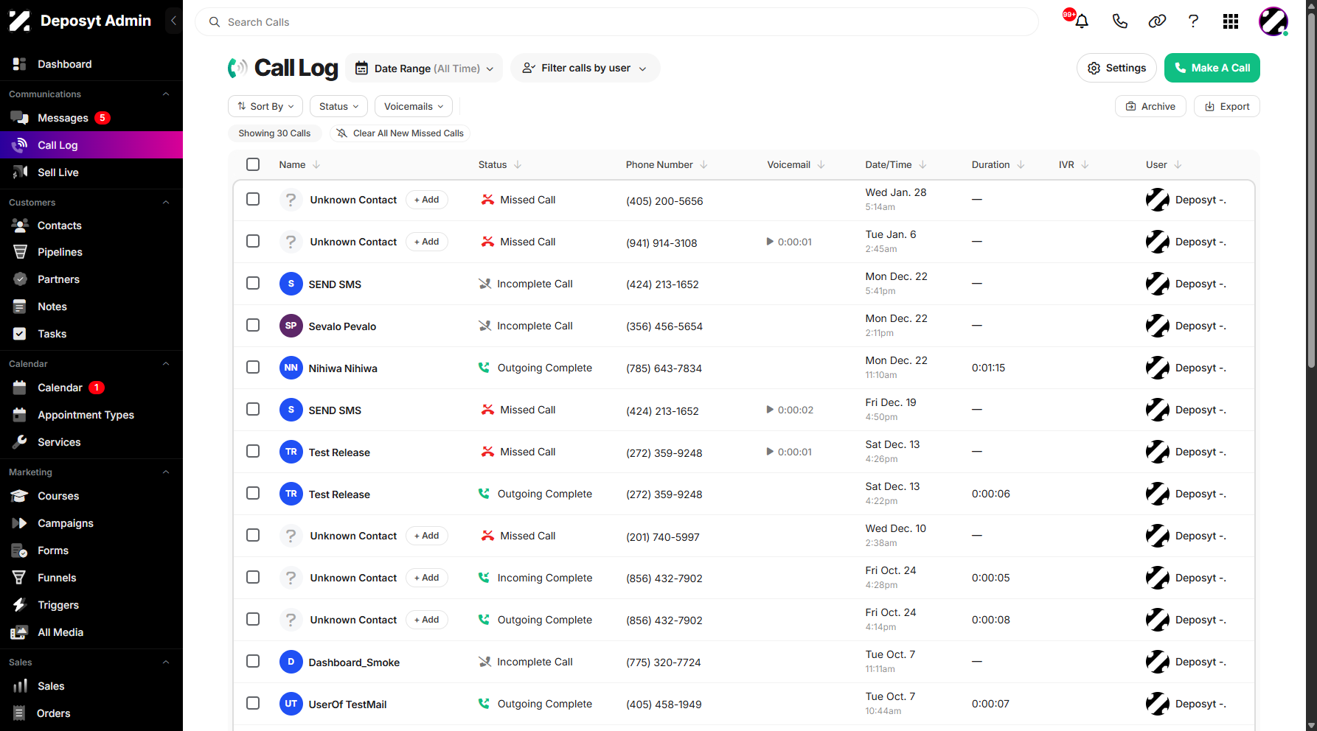Click the Showing 30 Calls label
1317x731 pixels.
coord(274,133)
